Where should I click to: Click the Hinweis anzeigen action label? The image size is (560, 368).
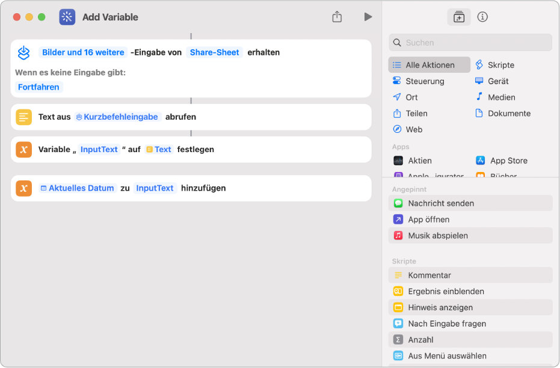440,307
